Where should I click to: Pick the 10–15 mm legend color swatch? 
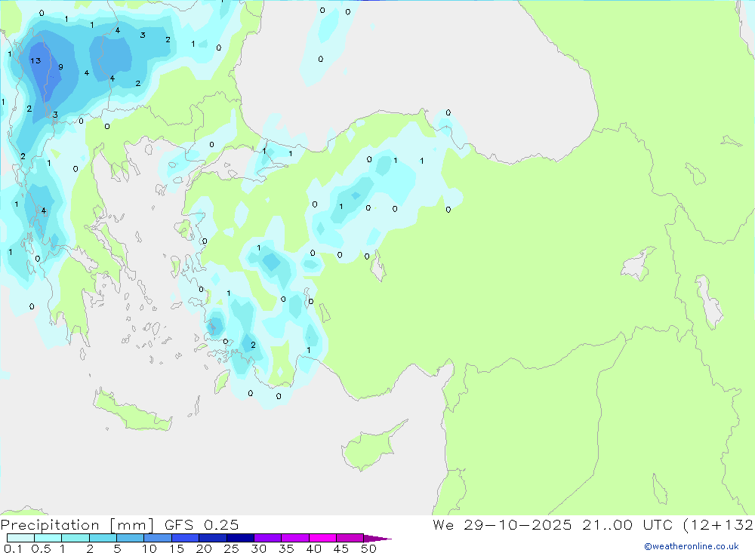(x=158, y=538)
